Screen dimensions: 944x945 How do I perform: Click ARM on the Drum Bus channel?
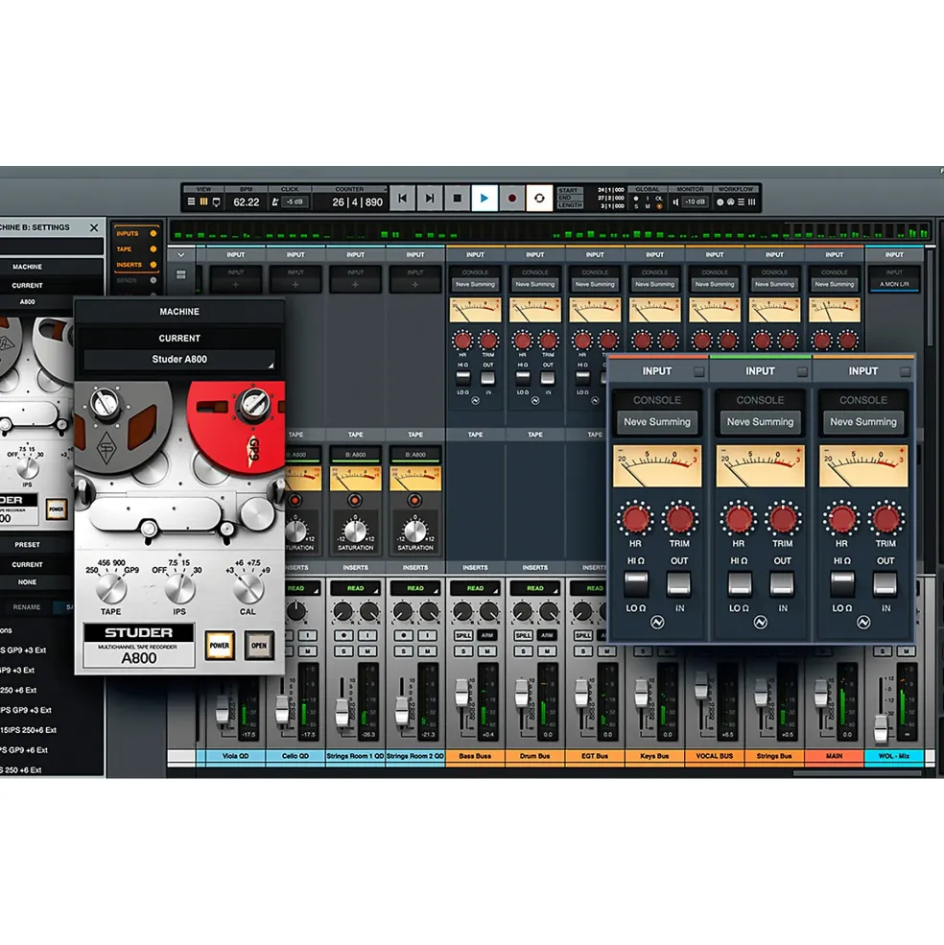(x=547, y=635)
